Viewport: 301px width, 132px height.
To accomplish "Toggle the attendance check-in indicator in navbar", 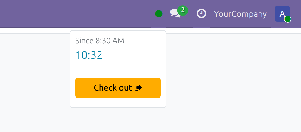I will (x=159, y=14).
